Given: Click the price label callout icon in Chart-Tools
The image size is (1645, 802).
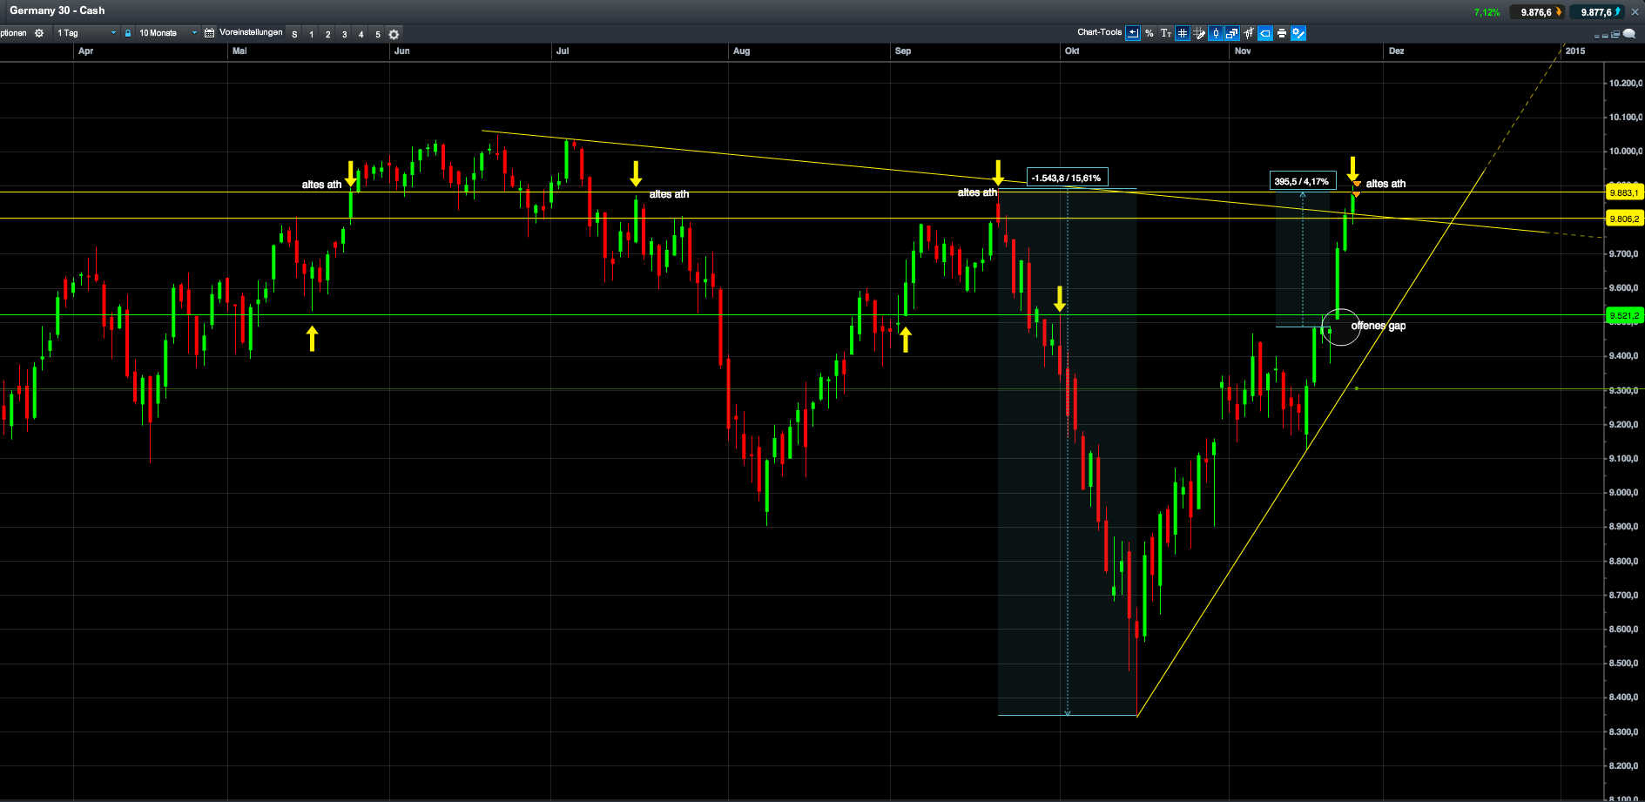Looking at the screenshot, I should (x=1266, y=33).
